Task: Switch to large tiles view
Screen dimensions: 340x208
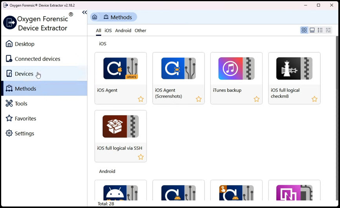Action: click(304, 30)
